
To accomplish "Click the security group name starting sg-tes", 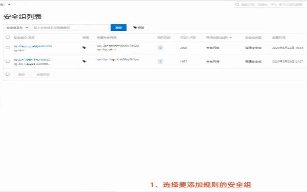I will (x=19, y=50).
